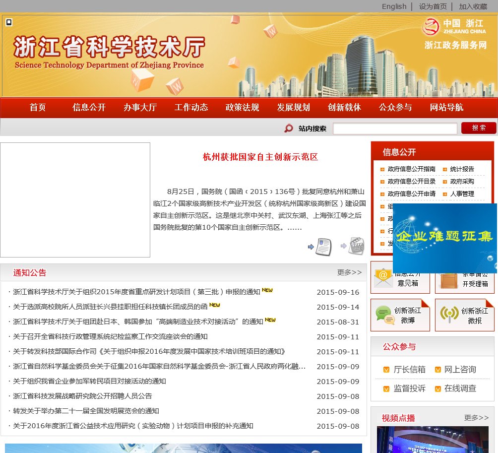Open the 厅长信箱 link

410,370
